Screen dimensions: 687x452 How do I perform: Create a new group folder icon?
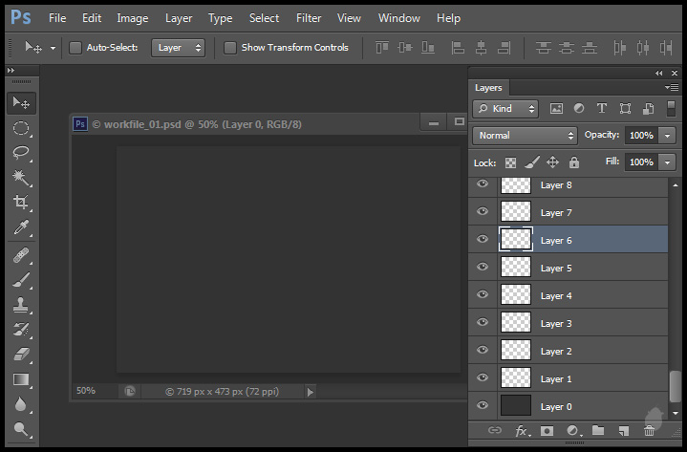coord(598,431)
